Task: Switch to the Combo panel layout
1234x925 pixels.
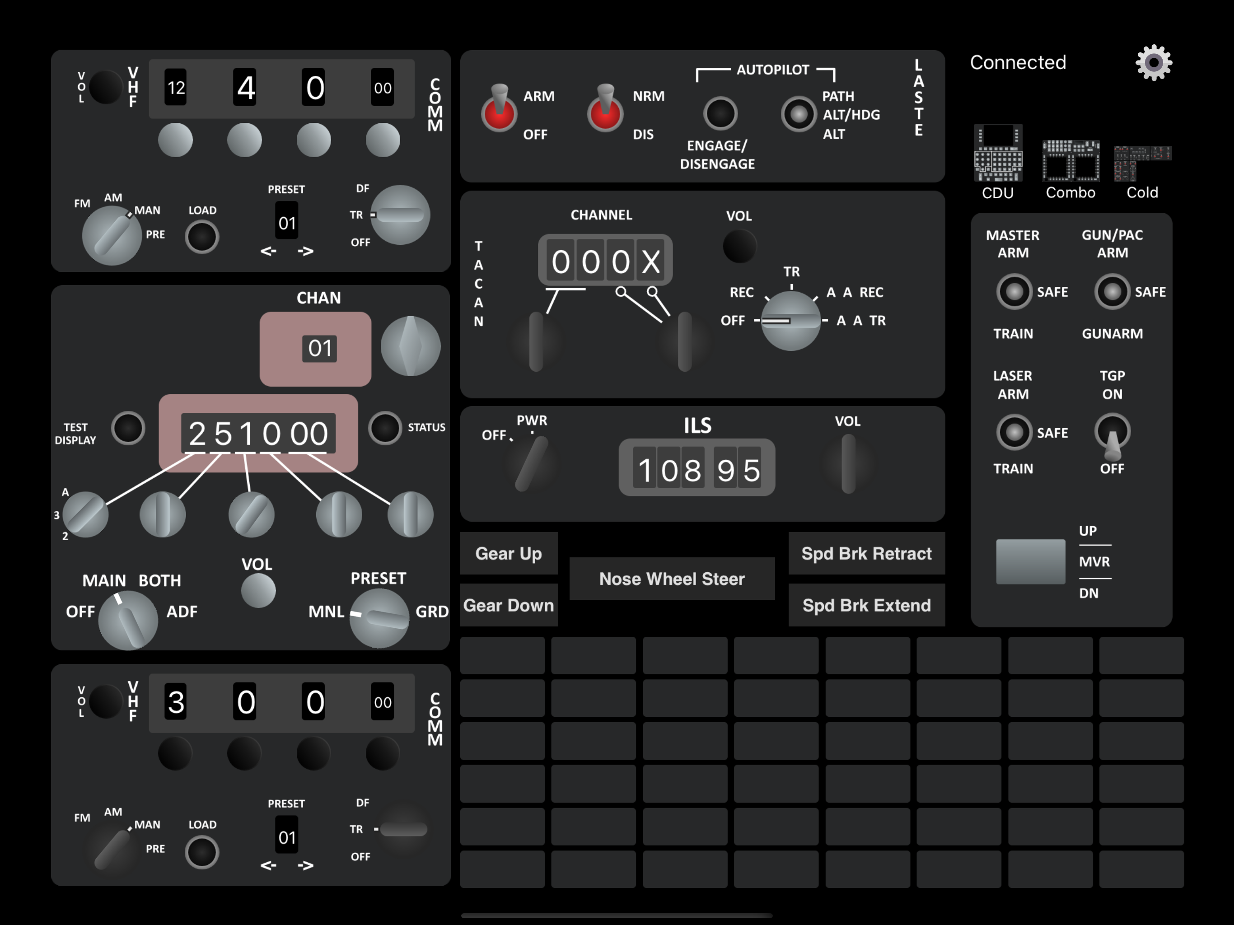Action: [x=1070, y=161]
